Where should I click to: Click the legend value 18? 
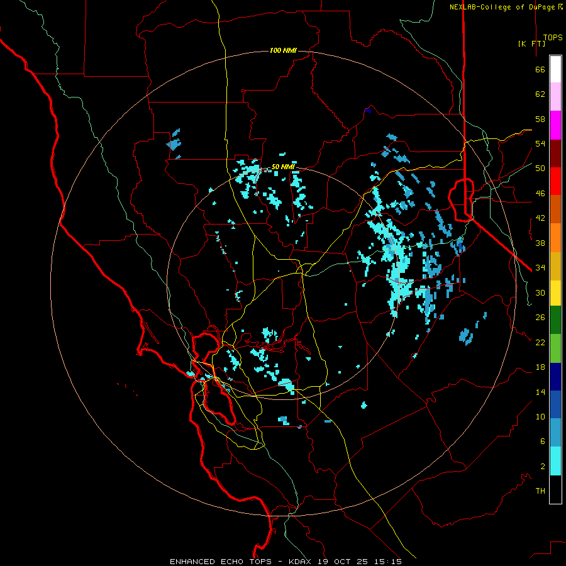click(540, 367)
